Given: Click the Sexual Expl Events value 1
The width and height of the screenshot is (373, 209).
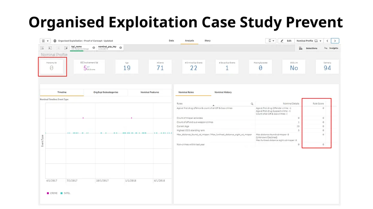Looking at the screenshot, I should pos(227,68).
